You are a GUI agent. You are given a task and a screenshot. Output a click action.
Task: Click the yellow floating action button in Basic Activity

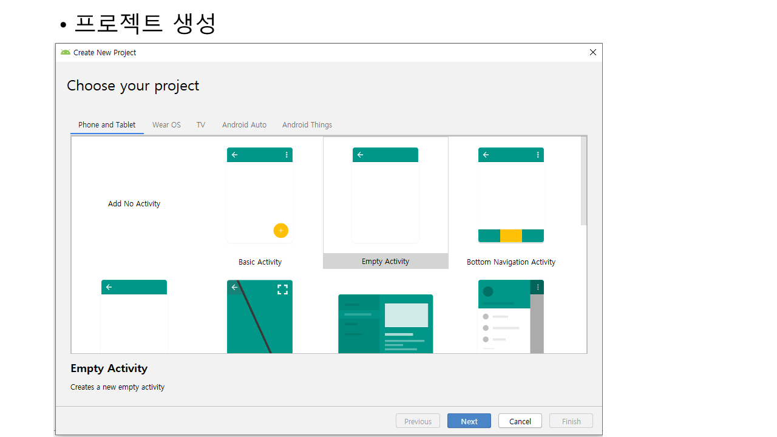point(280,231)
